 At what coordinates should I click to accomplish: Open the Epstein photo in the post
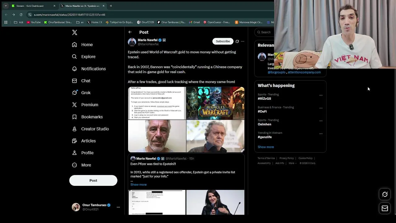tap(157, 136)
